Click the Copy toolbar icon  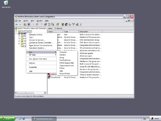click(37, 24)
